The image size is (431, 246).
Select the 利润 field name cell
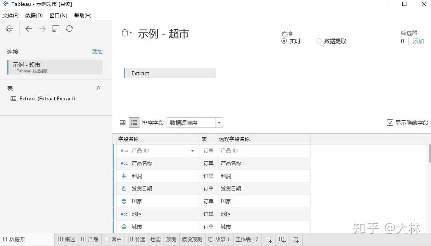(157, 176)
